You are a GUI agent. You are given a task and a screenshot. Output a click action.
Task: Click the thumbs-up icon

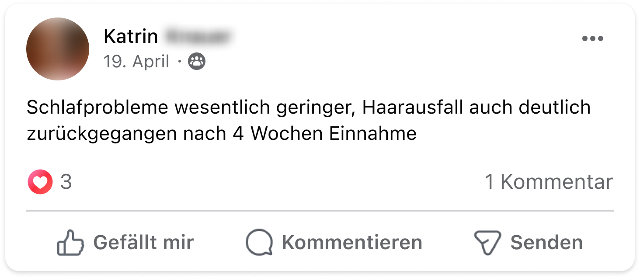(x=70, y=243)
